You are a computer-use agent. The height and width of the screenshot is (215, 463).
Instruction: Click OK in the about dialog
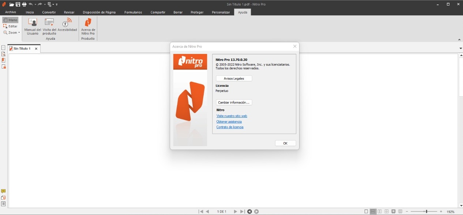click(x=285, y=143)
